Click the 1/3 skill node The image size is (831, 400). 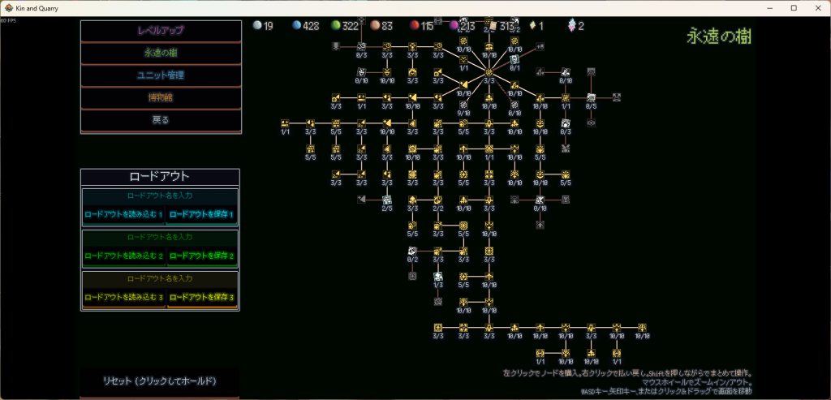click(x=437, y=277)
